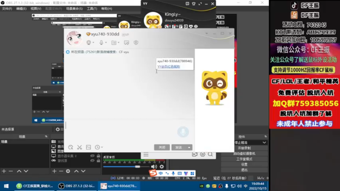
Task: Click YY video play icon at bottom
Action: coord(195,154)
